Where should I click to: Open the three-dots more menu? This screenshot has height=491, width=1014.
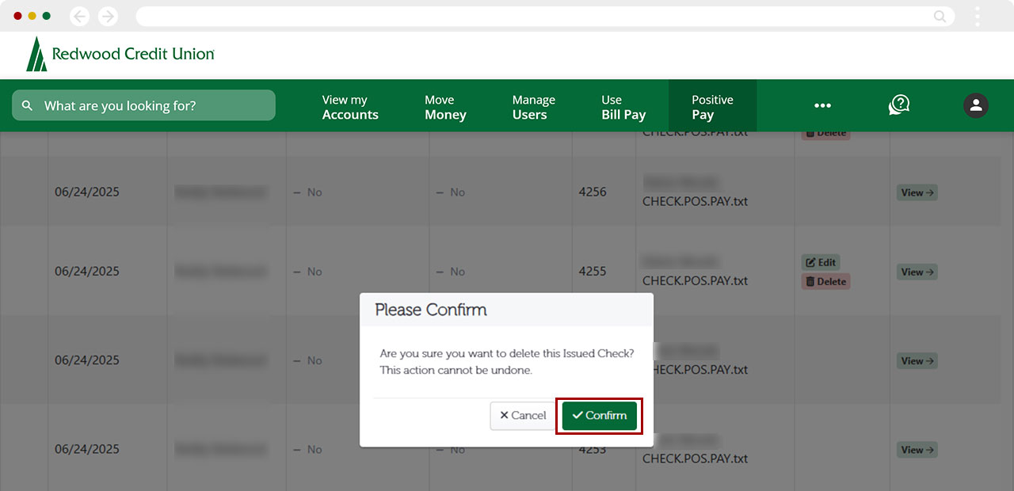822,105
